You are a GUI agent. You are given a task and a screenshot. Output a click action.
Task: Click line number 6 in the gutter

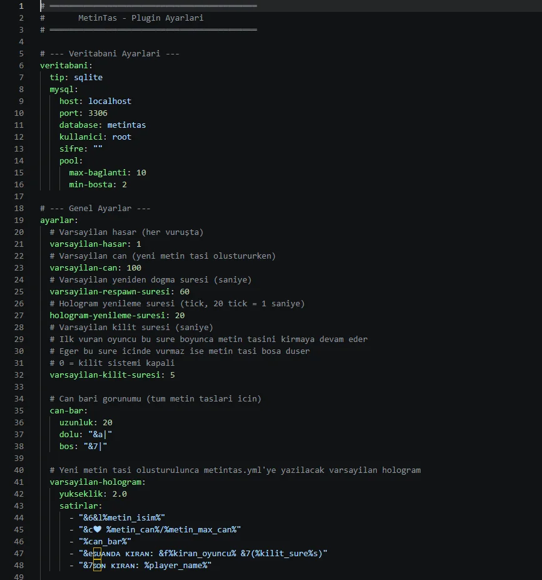(x=21, y=66)
